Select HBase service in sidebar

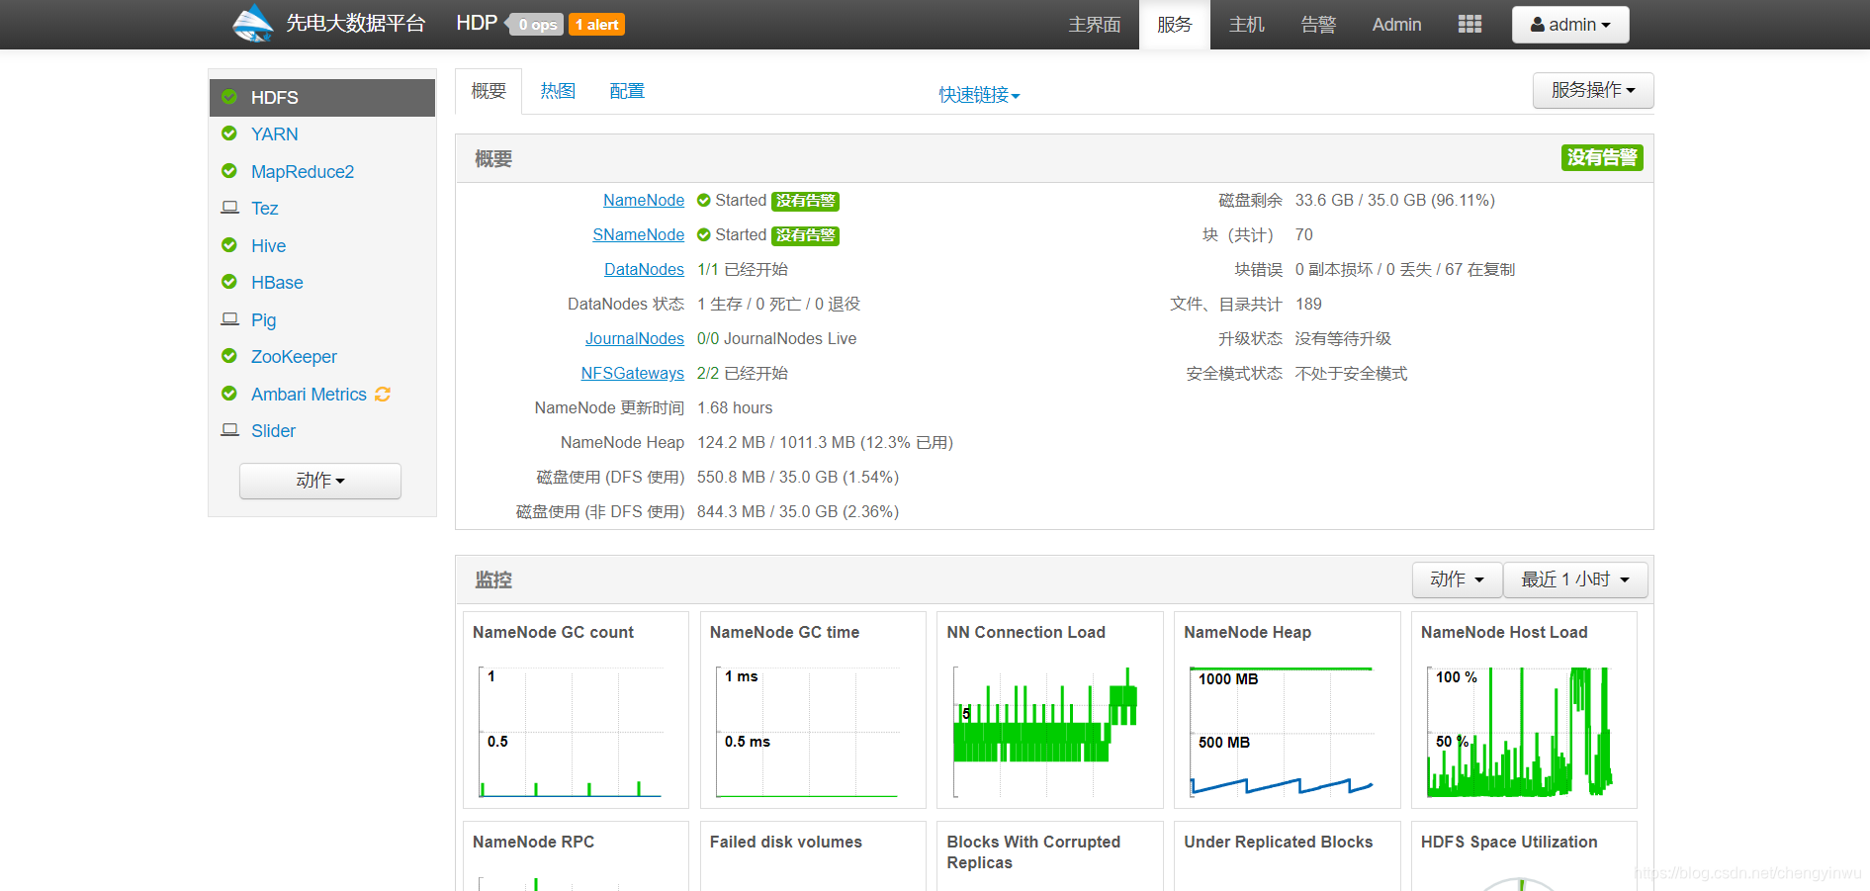277,282
